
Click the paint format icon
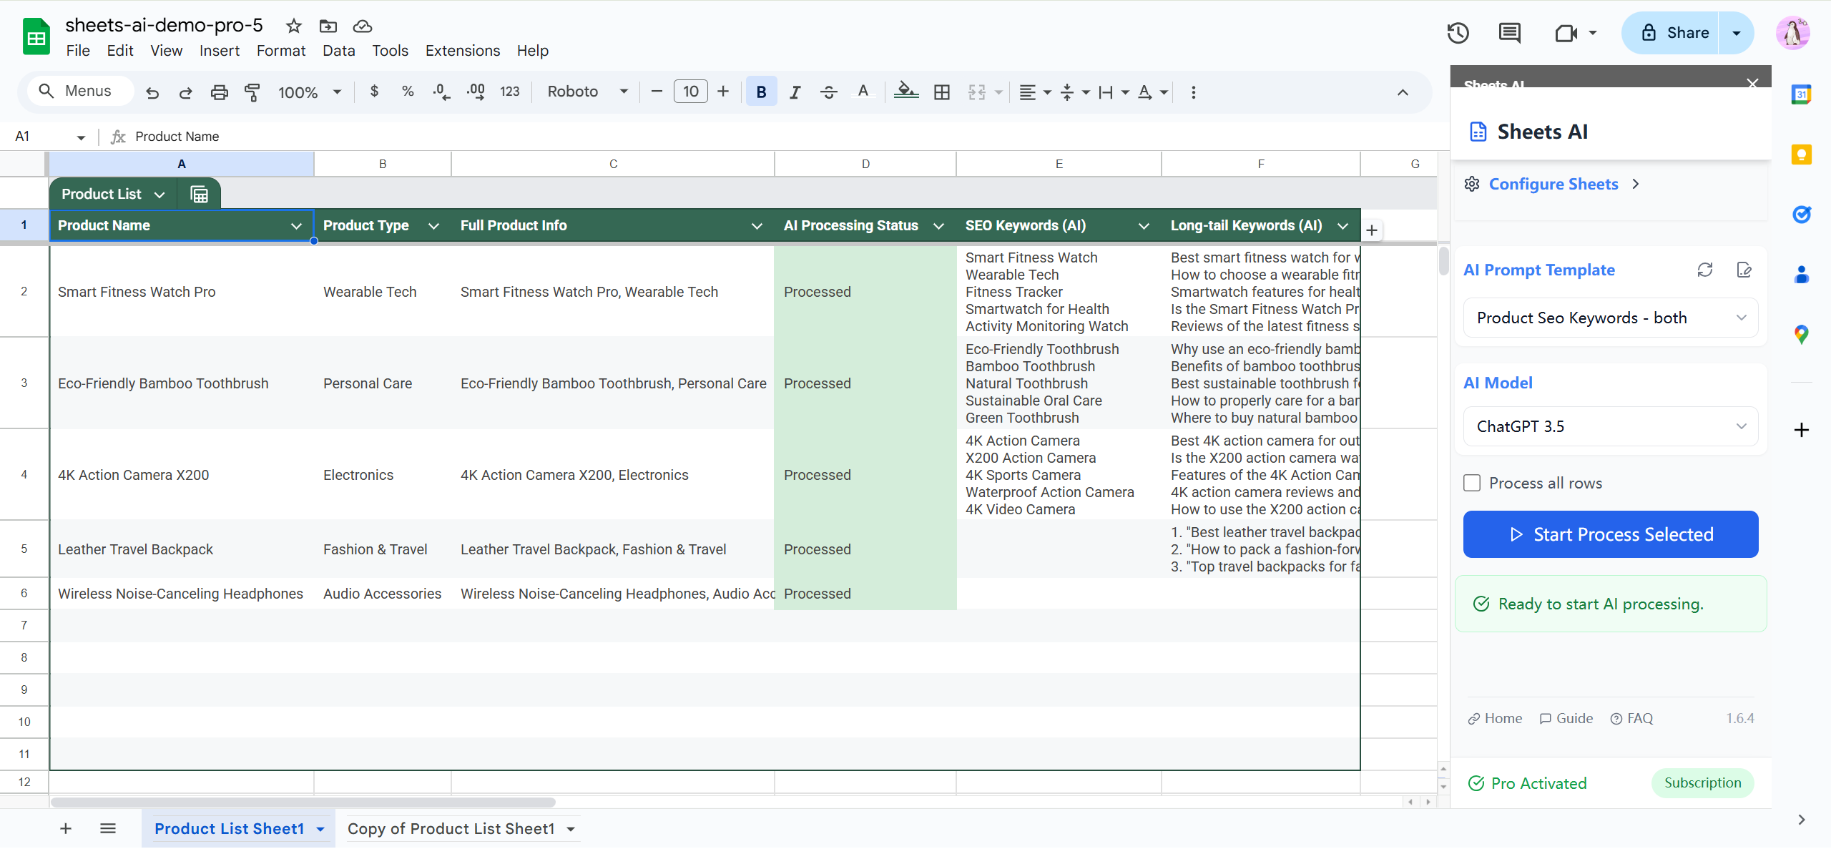pos(252,92)
